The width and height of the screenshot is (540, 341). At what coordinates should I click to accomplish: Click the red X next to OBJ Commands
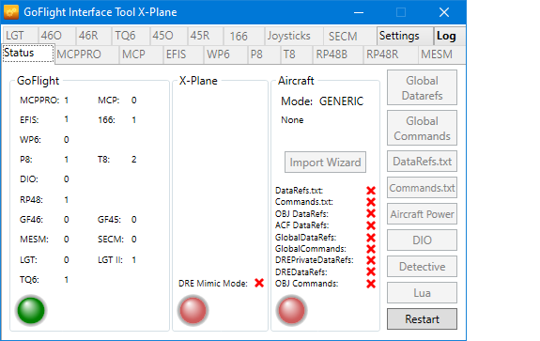coord(371,284)
